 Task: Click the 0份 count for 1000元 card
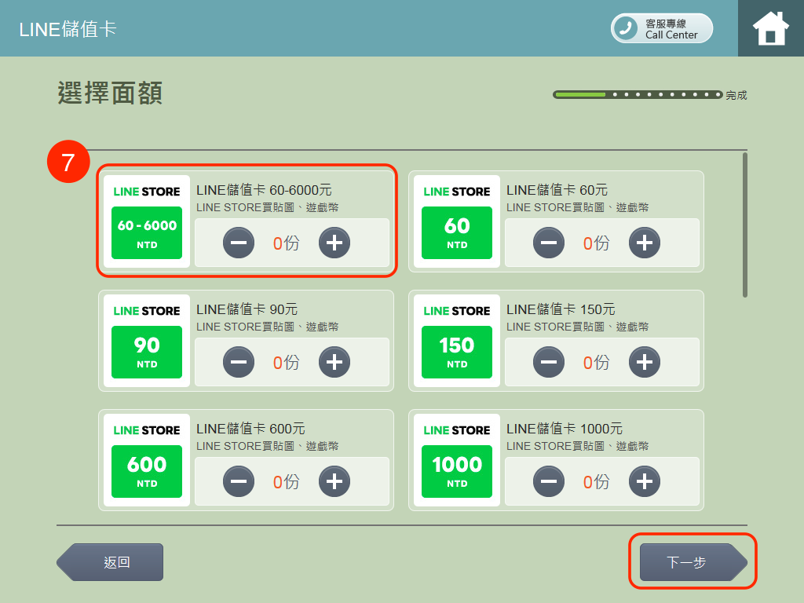coord(597,482)
